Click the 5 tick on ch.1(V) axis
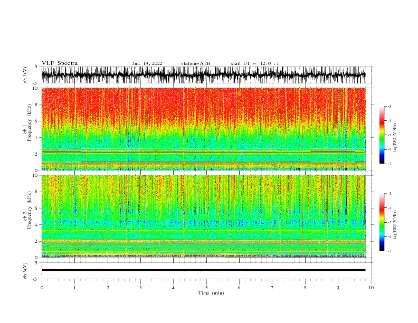 pyautogui.click(x=36, y=66)
